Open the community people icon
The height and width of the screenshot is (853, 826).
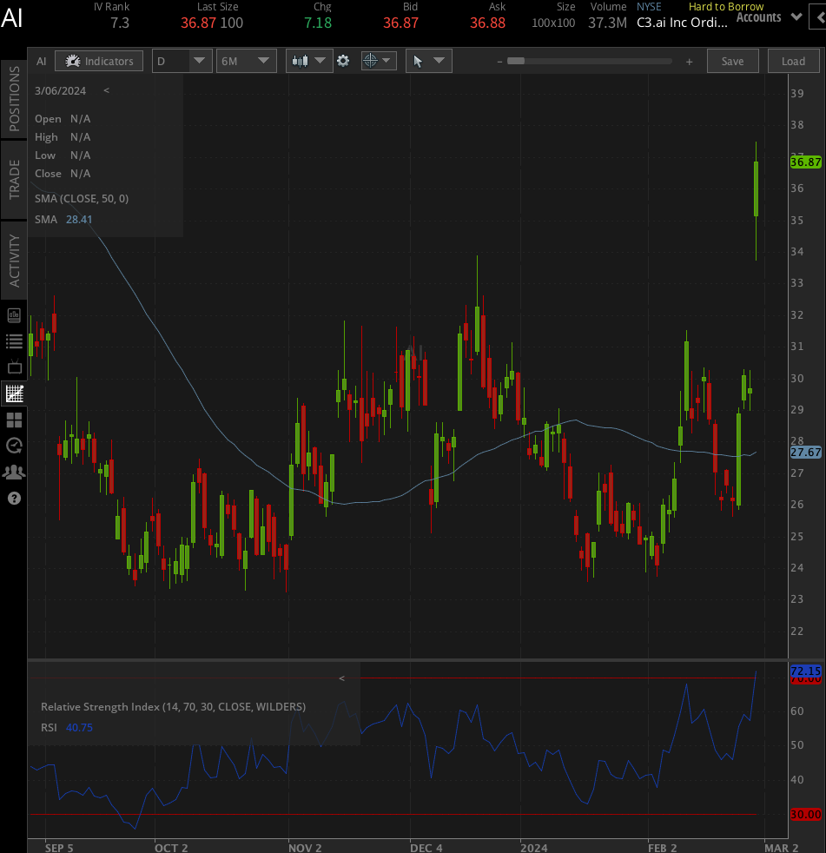[x=14, y=472]
